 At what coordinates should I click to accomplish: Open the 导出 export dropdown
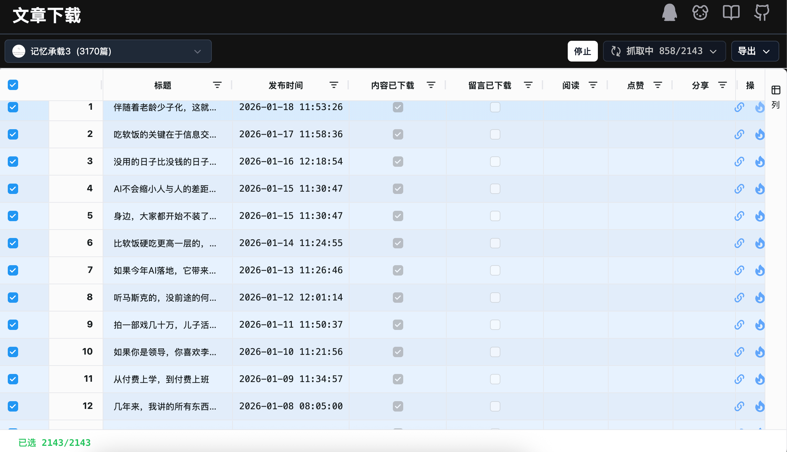tap(755, 51)
